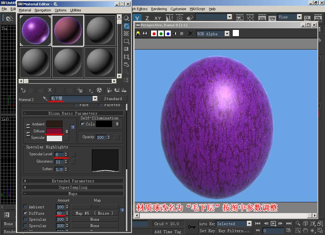Toggle the checkered Background icon
The image size is (325, 235).
[126, 33]
